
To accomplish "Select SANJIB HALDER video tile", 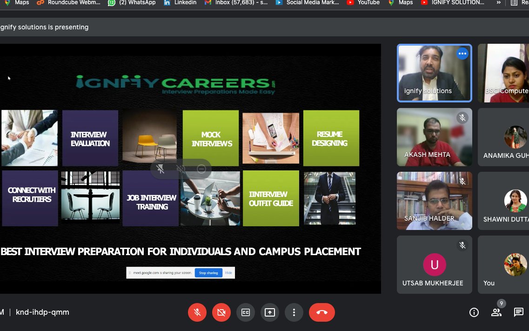I will point(435,201).
